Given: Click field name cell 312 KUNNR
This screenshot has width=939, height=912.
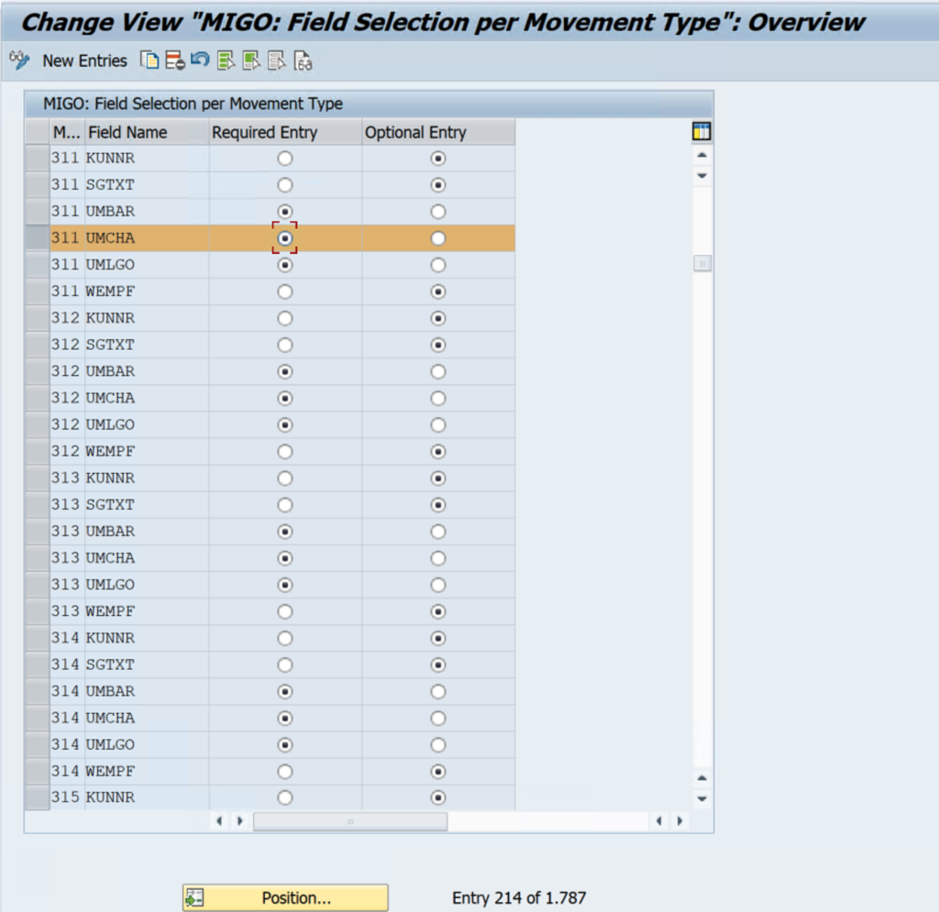Looking at the screenshot, I should point(146,318).
